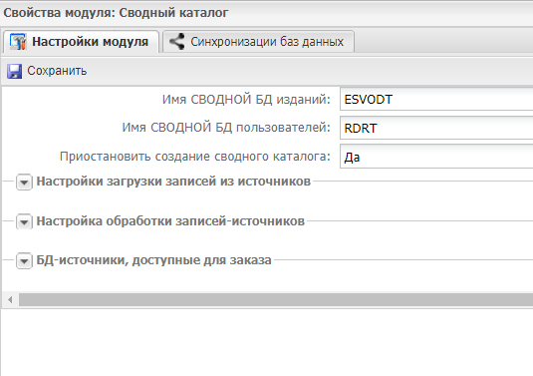533x376 pixels.
Task: Click the horizontal scrollbar left arrow
Action: tap(10, 300)
